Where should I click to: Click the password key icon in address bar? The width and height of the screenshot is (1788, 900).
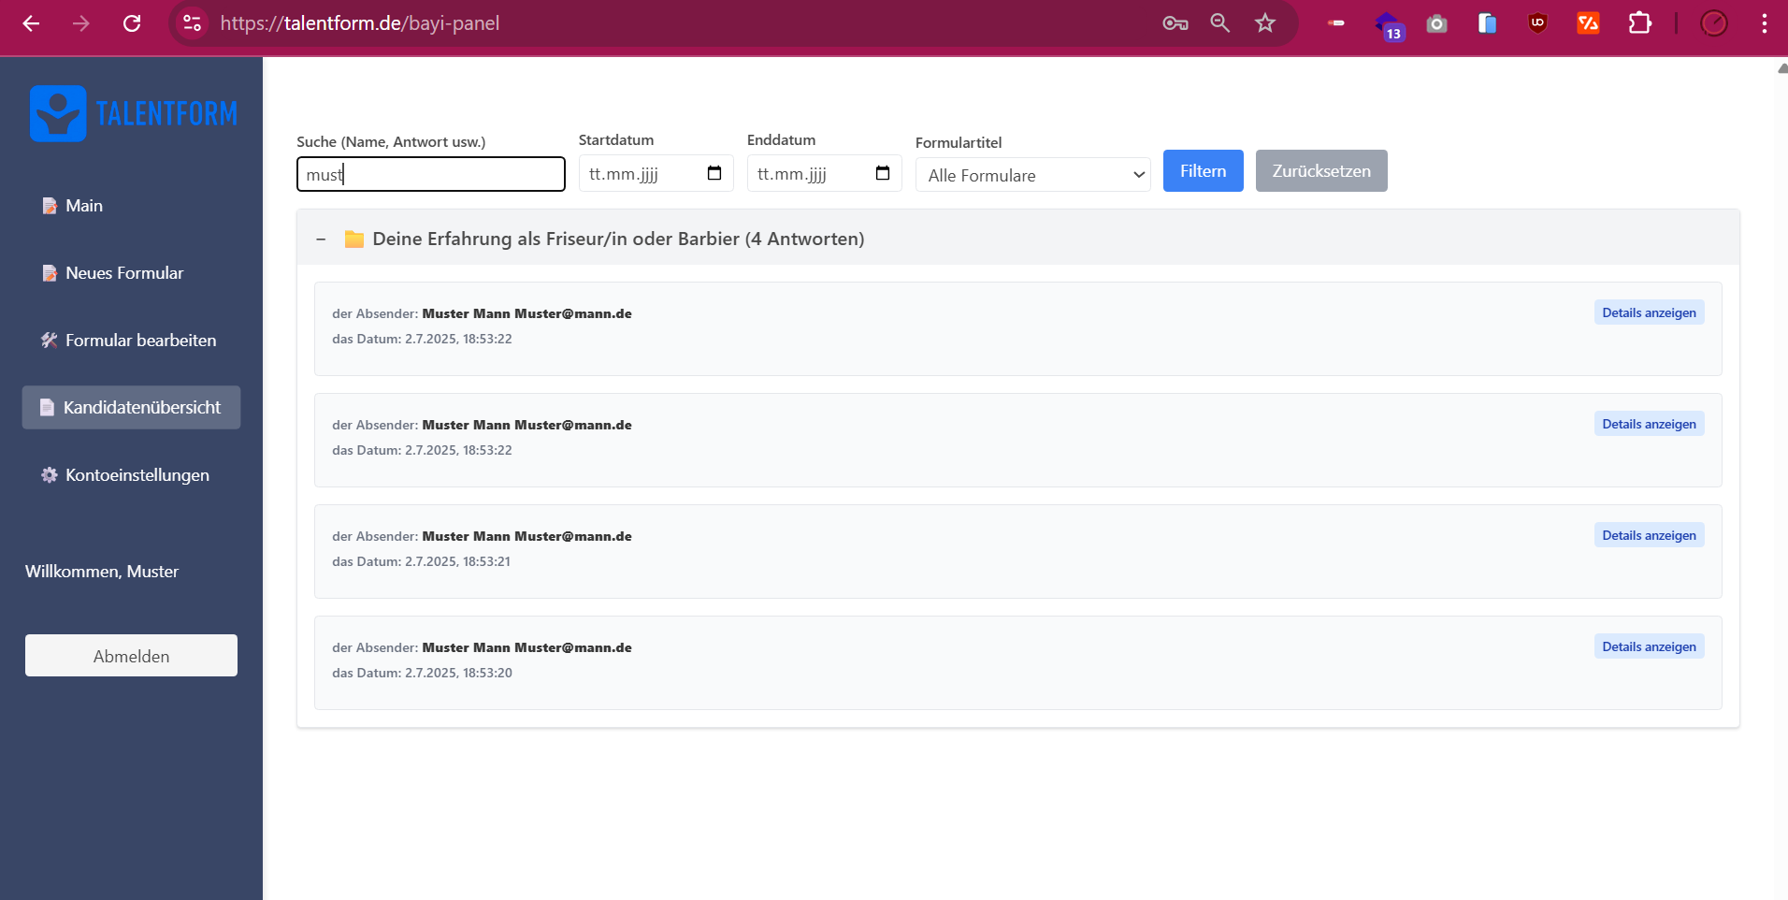click(x=1175, y=23)
